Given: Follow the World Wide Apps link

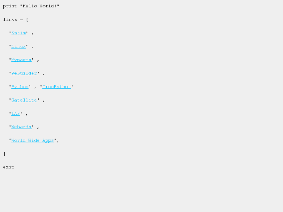Looking at the screenshot, I should point(33,140).
